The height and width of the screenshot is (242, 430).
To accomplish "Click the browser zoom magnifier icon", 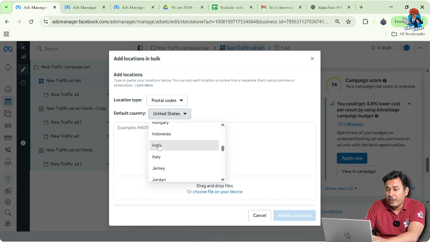I will point(337,22).
